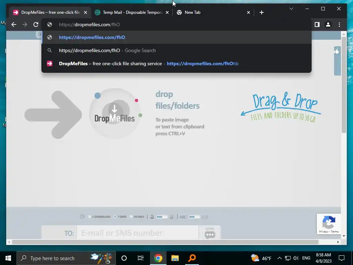Open a new browser tab
Image resolution: width=353 pixels, height=265 pixels.
click(261, 12)
